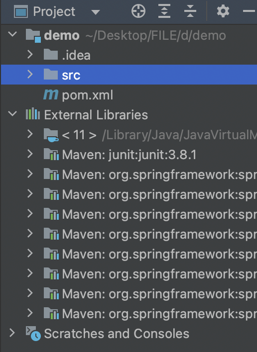Click the src folder icon

[51, 75]
